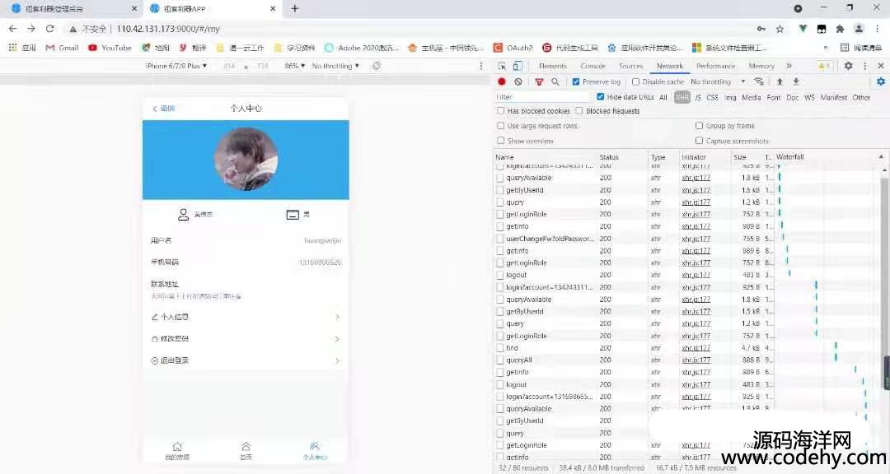Go back in browser history

pos(12,28)
